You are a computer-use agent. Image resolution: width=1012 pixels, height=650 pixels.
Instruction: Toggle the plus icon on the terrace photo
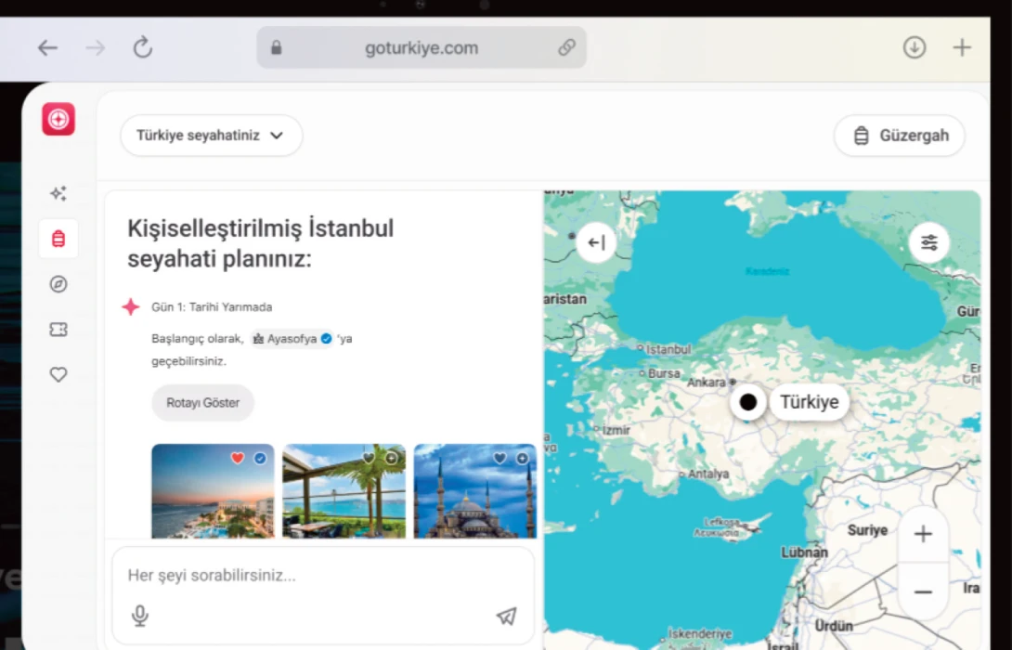click(x=392, y=458)
